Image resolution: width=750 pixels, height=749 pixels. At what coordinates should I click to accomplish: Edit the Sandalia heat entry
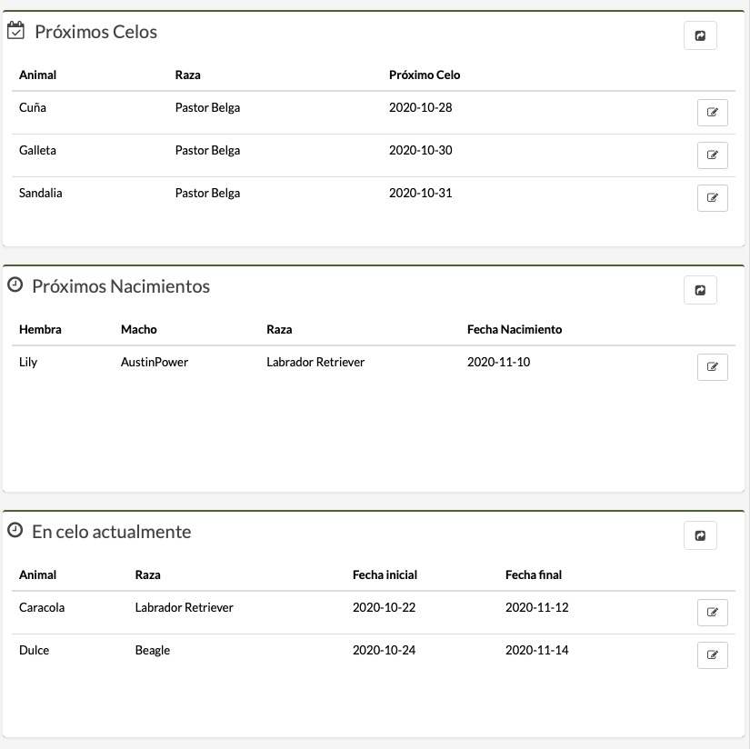(712, 198)
